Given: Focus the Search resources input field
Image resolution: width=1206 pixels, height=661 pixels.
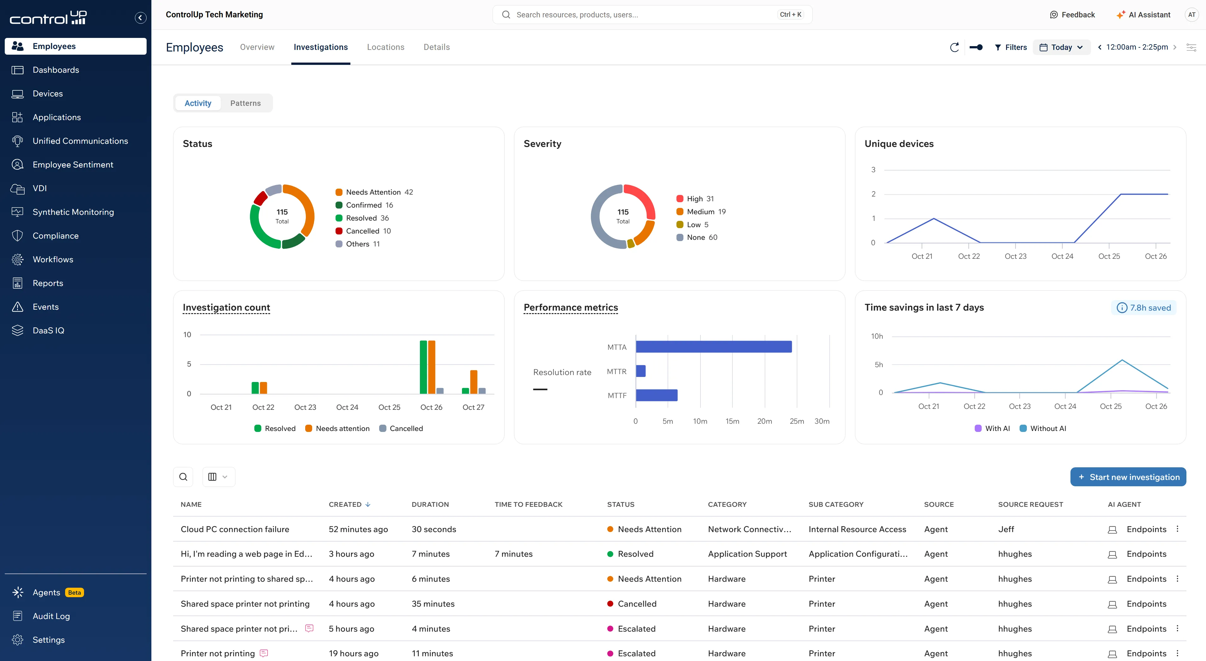Looking at the screenshot, I should 652,15.
